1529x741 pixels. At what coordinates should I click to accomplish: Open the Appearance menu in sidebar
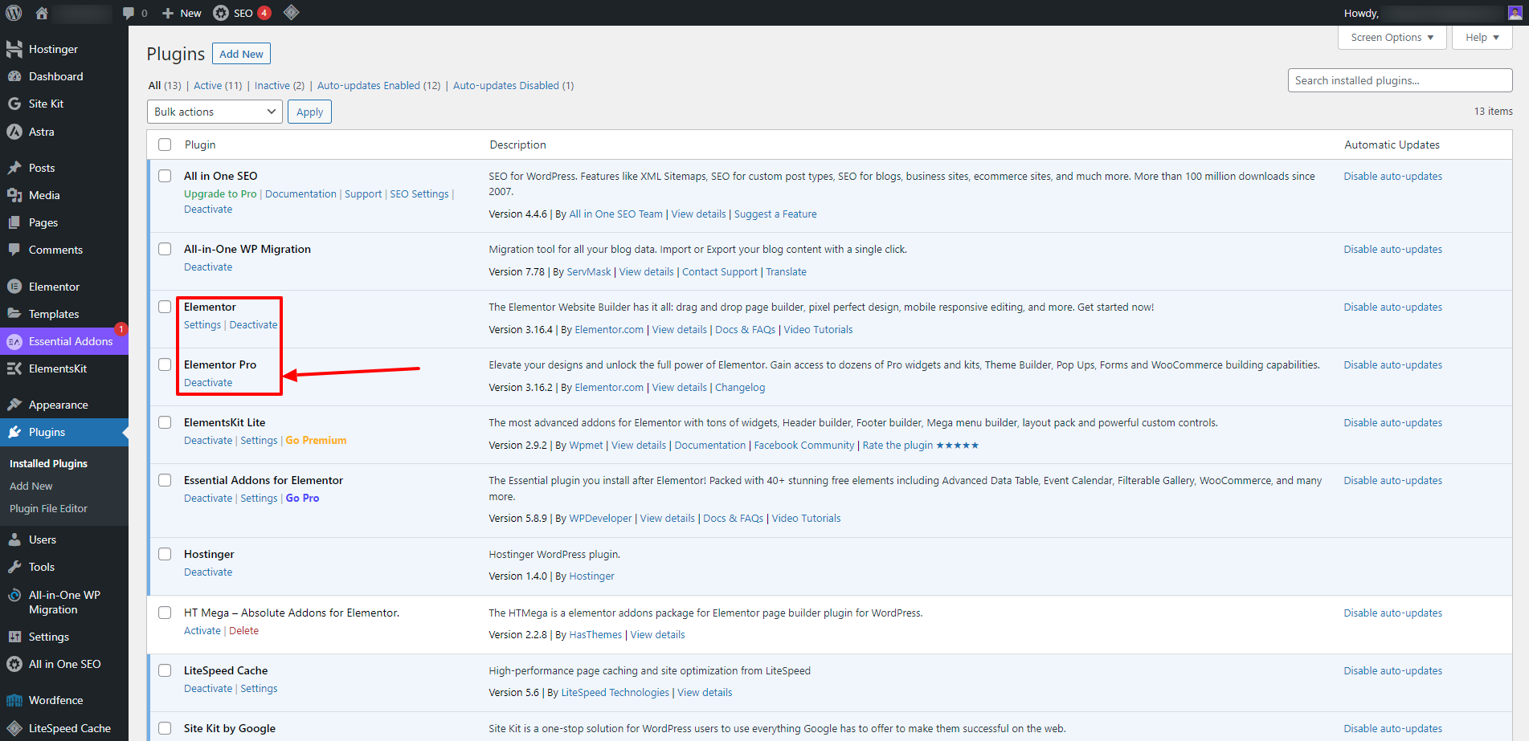58,405
